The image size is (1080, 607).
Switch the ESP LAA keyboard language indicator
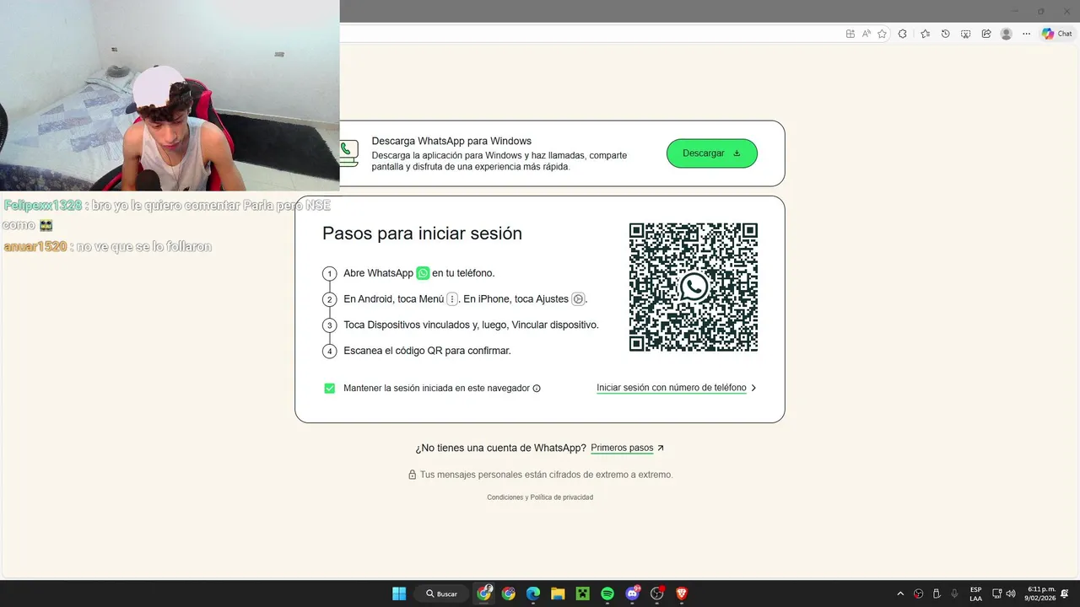point(975,594)
